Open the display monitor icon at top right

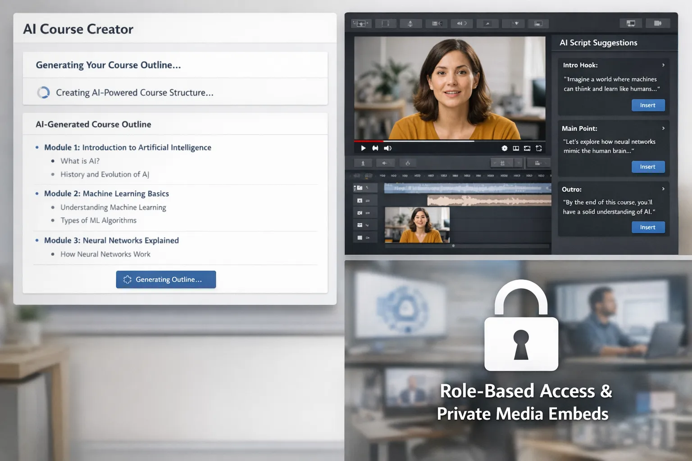pos(631,23)
